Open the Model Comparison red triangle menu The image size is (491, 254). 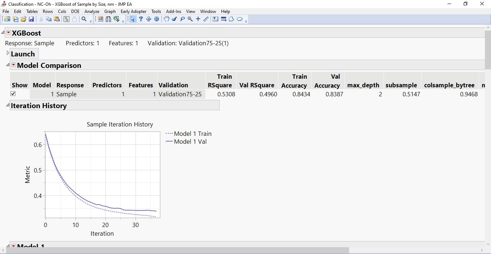[x=13, y=65]
